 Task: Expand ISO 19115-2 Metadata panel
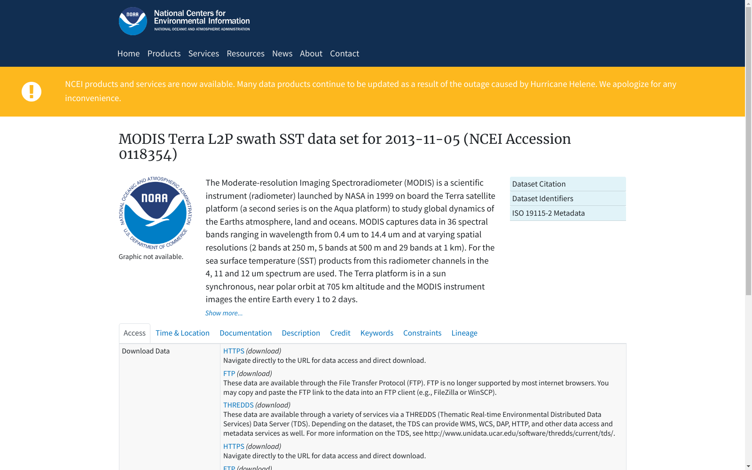(568, 213)
